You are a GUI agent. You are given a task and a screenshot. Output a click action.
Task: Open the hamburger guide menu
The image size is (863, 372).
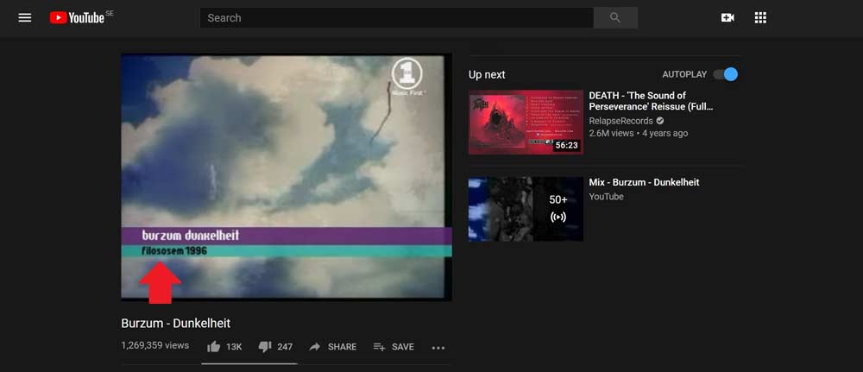[25, 17]
